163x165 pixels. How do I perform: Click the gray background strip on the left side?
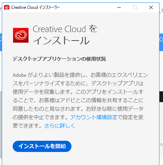[1, 124]
